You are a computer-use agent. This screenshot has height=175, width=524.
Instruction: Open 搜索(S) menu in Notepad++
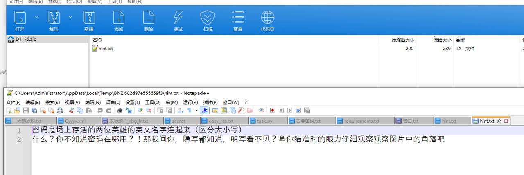52,102
